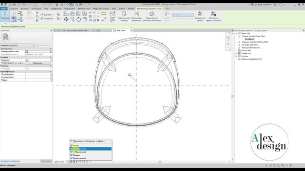The height and width of the screenshot is (171, 305).
Task: Select Каркас visual style menu item
Action: click(x=91, y=145)
